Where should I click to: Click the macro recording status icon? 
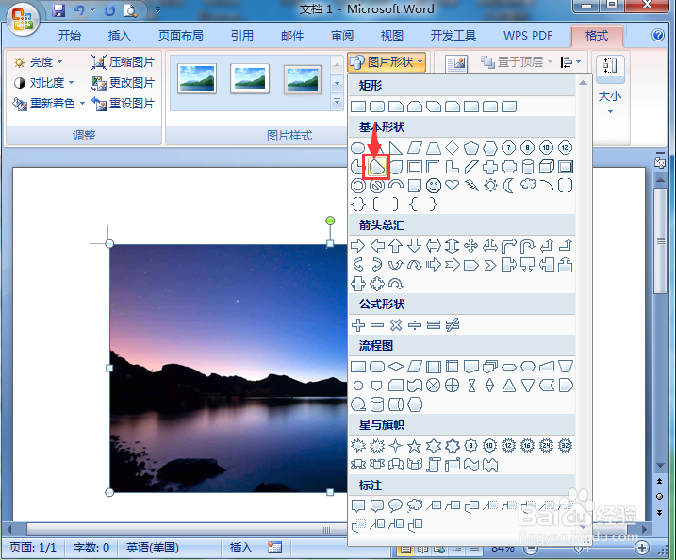coord(274,548)
